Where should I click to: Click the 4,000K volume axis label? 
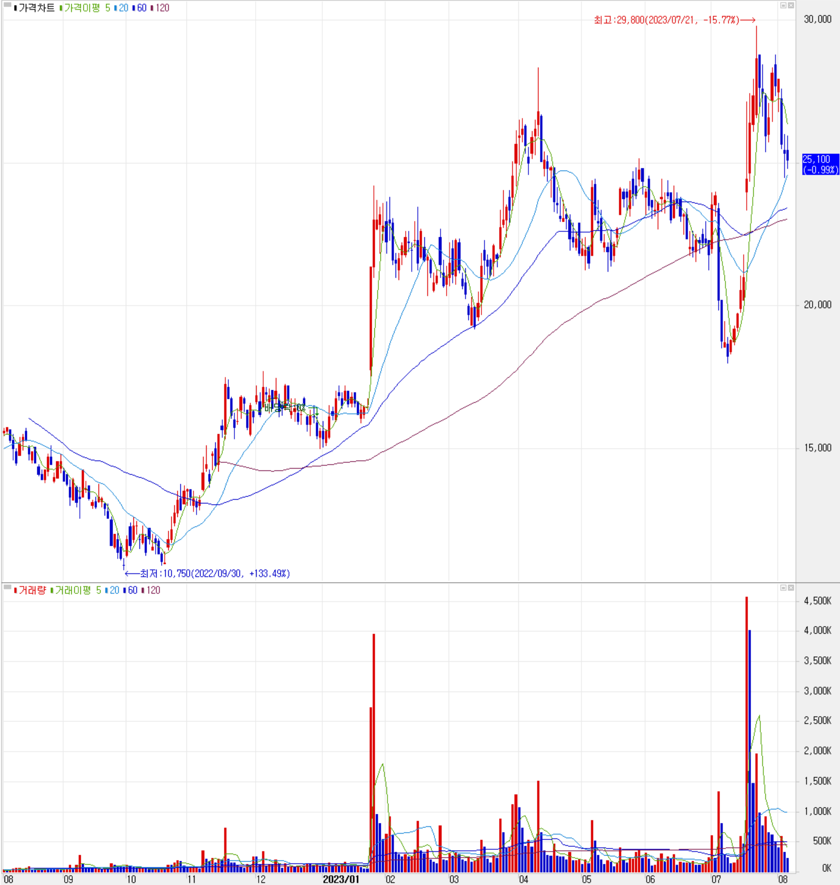tap(817, 631)
